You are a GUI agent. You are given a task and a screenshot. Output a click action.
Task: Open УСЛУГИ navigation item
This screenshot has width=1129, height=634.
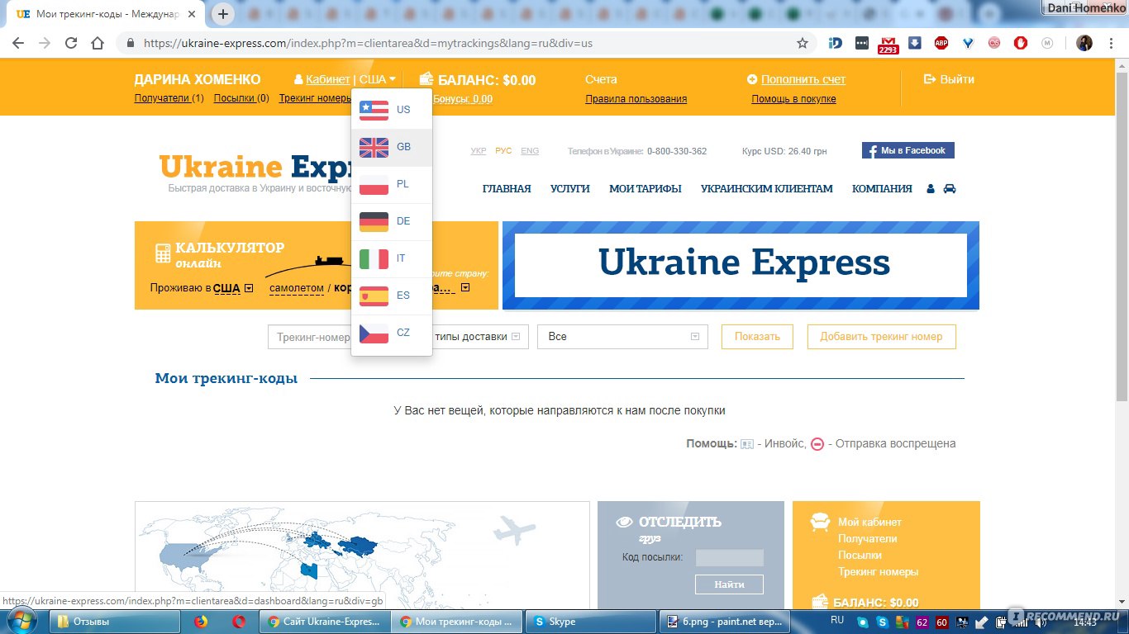click(570, 189)
